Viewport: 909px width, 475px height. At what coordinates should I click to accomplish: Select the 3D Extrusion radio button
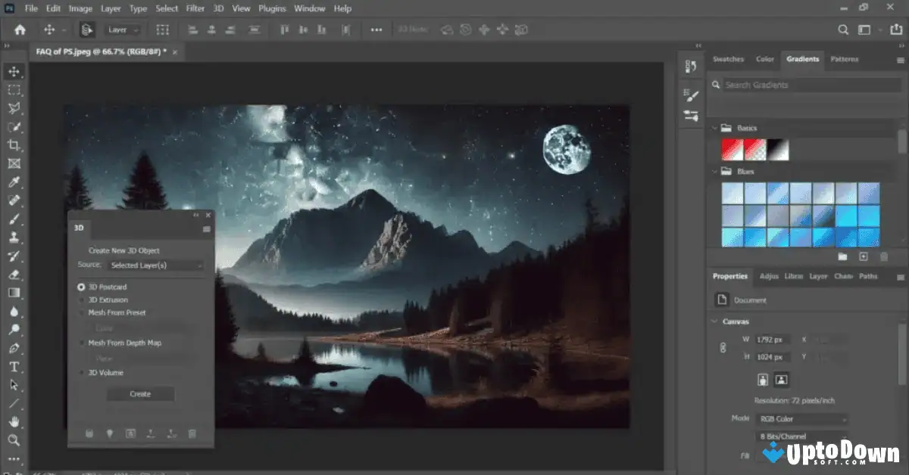tap(81, 300)
